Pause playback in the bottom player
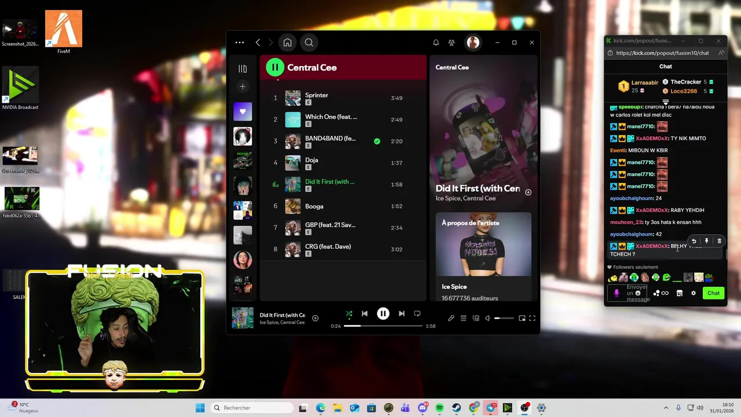The height and width of the screenshot is (417, 741). pos(383,314)
